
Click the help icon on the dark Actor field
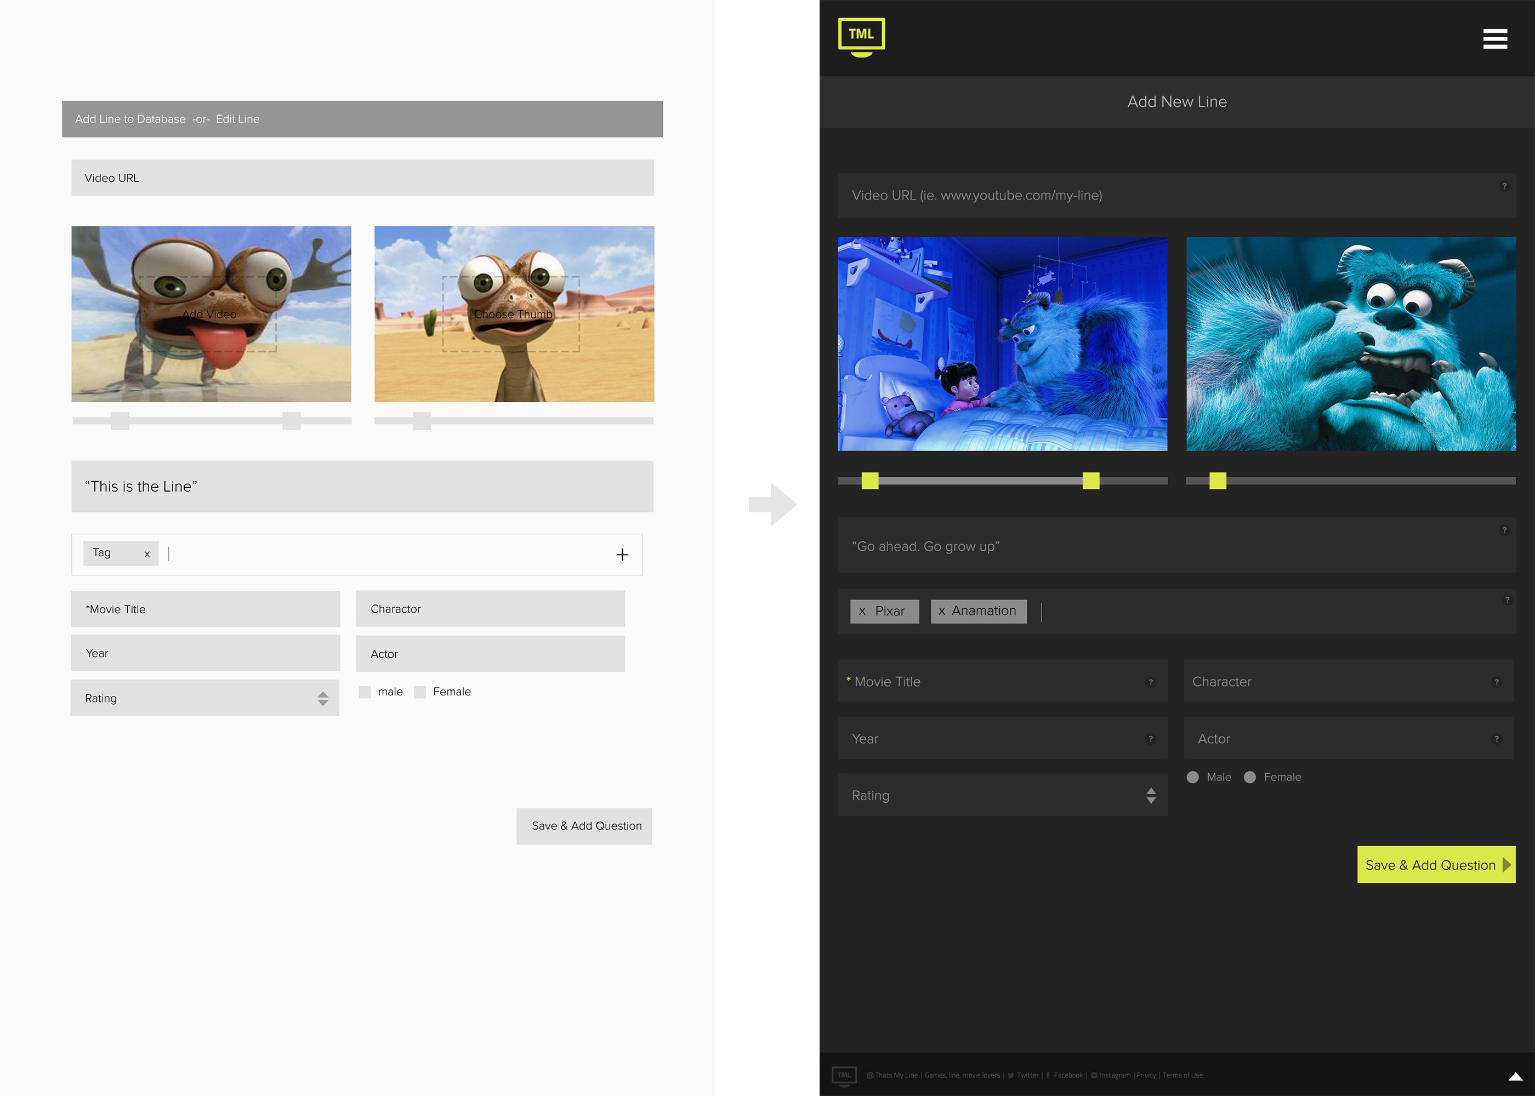(x=1497, y=739)
